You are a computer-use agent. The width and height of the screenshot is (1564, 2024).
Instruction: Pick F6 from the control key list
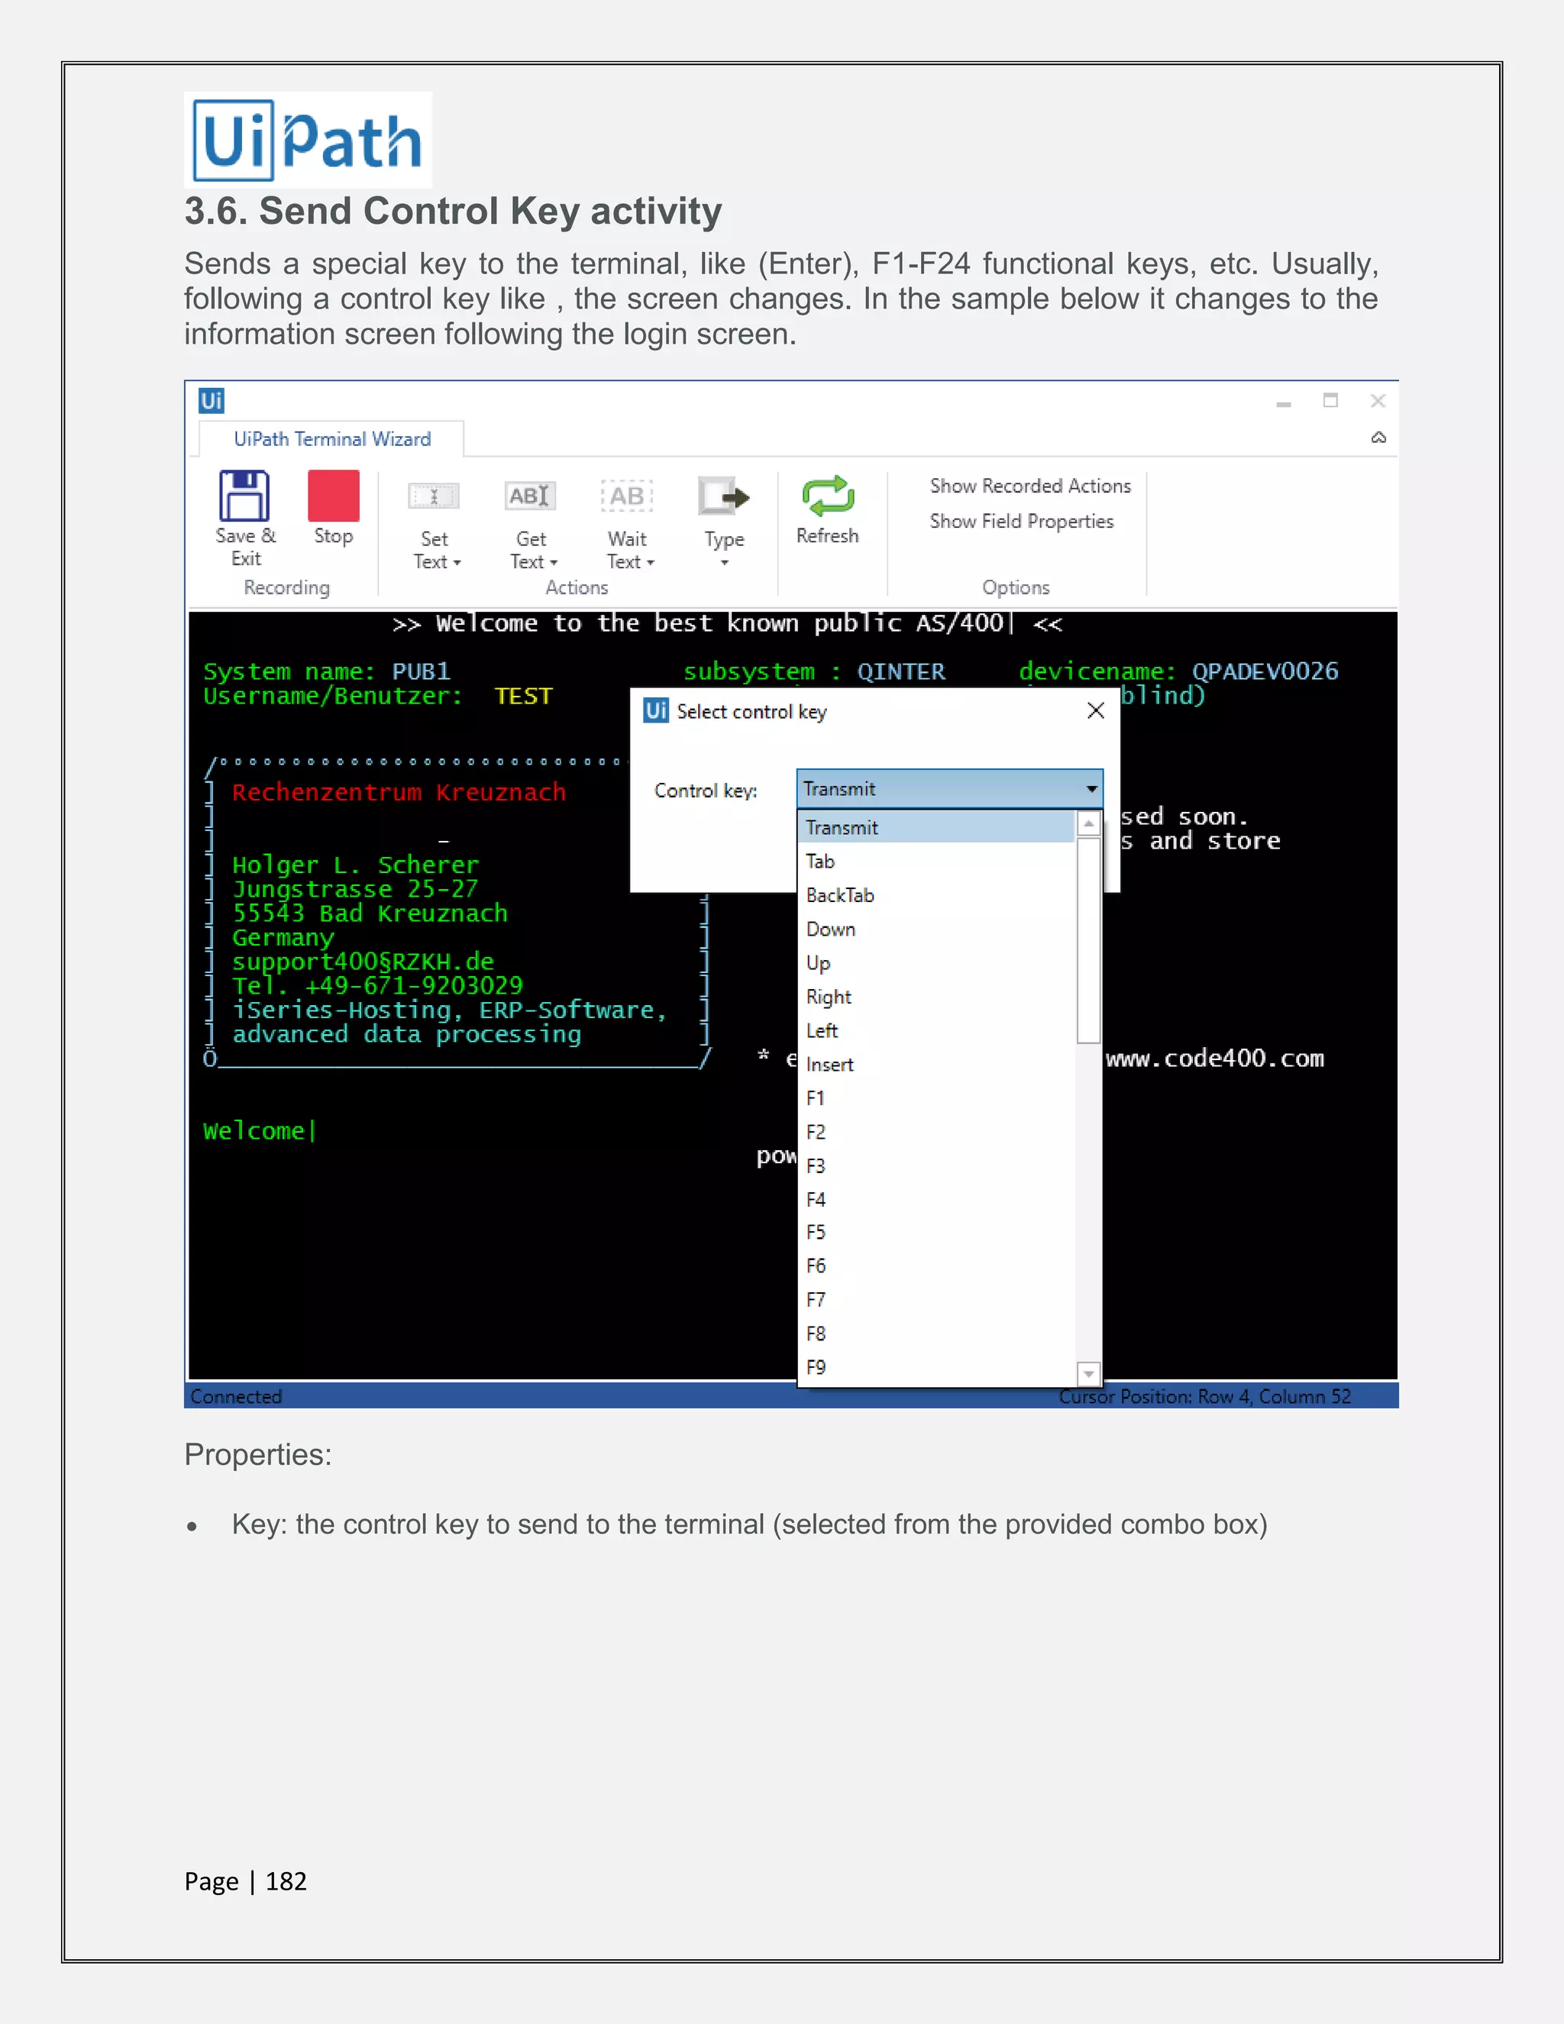click(x=935, y=1266)
